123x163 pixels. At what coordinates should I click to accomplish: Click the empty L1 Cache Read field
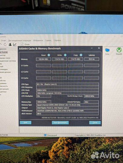43,66
